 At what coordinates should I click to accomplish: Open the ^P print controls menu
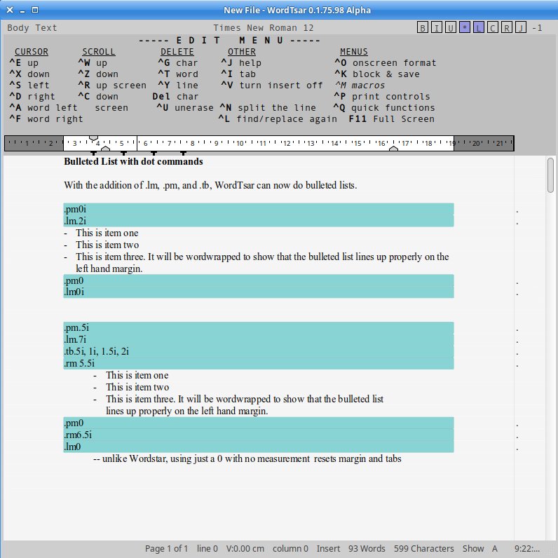tap(382, 97)
